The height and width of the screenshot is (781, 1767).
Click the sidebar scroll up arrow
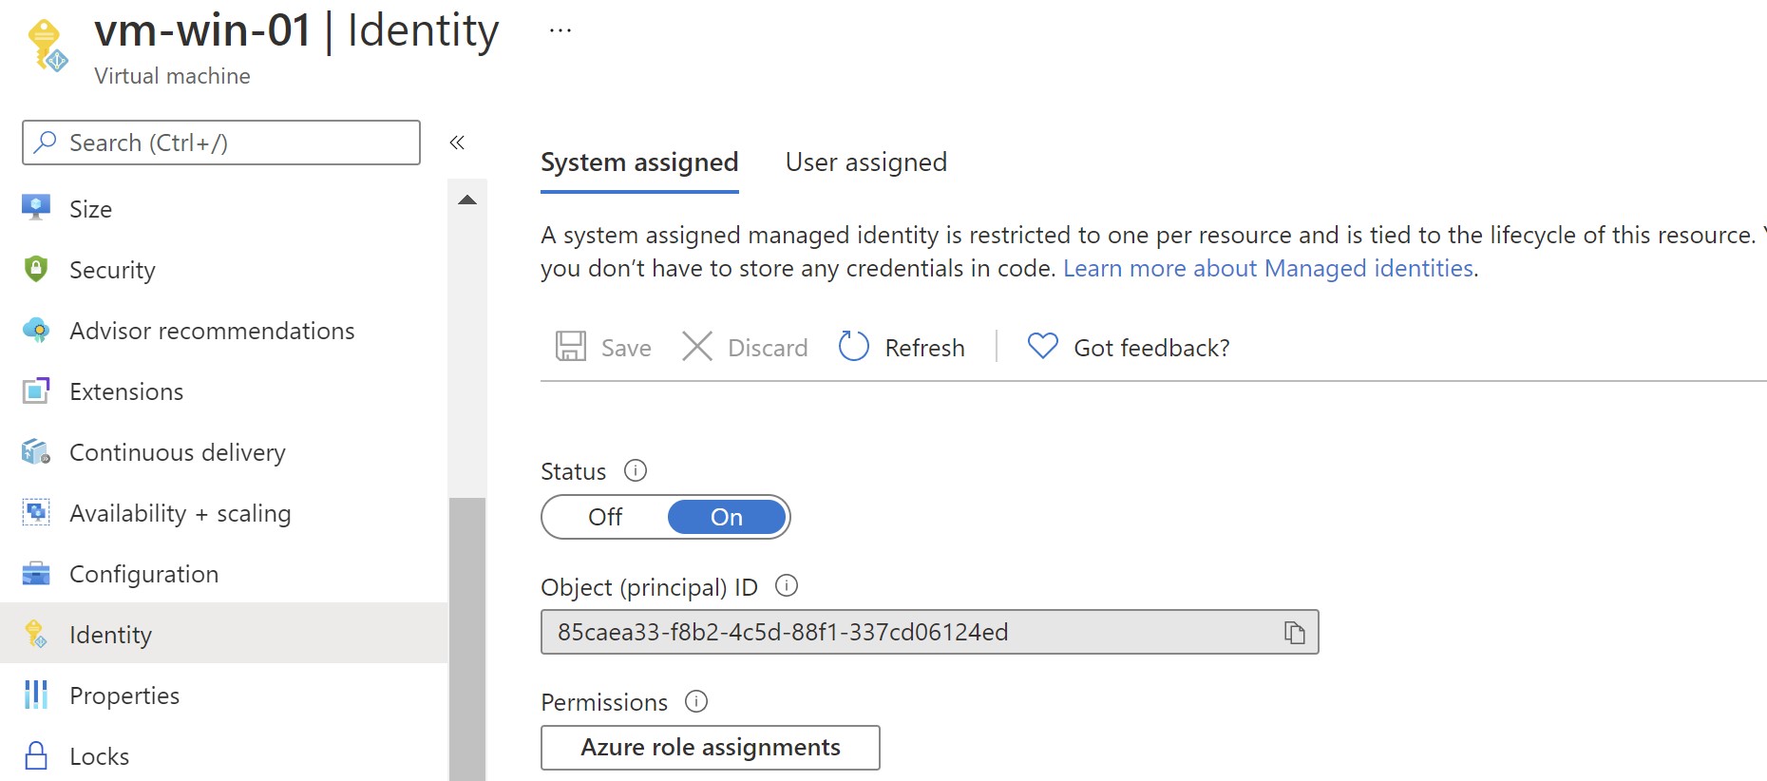(466, 200)
